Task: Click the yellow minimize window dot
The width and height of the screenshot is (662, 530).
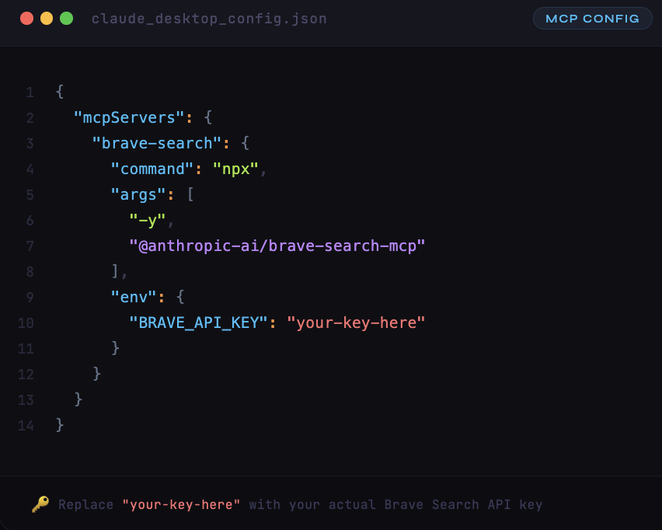Action: [47, 18]
